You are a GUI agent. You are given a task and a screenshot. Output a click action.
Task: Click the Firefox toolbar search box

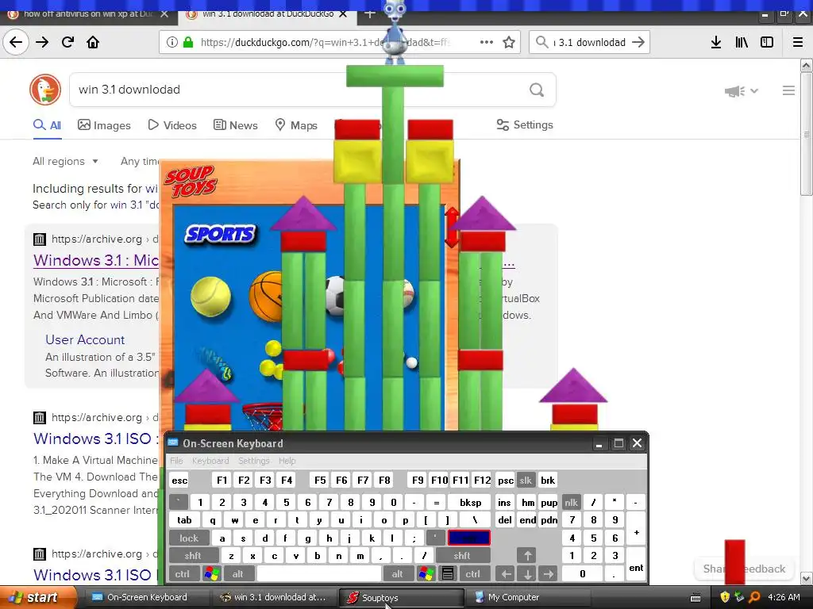[x=589, y=43]
